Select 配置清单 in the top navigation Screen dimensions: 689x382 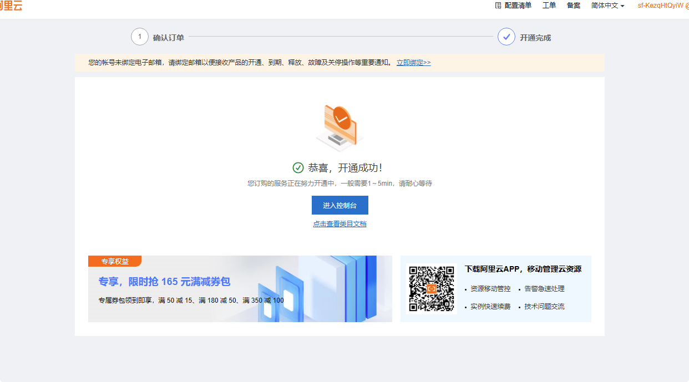pos(518,6)
